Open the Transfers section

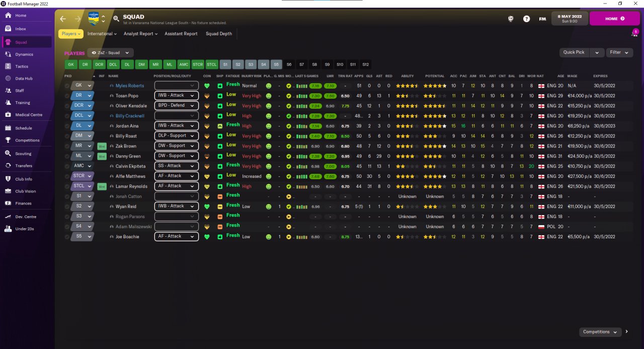click(27, 166)
